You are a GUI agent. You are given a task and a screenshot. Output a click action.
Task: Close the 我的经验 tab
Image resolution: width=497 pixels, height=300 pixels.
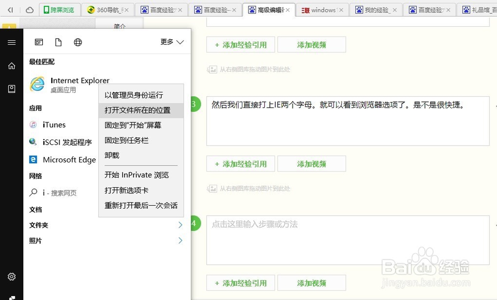click(395, 10)
